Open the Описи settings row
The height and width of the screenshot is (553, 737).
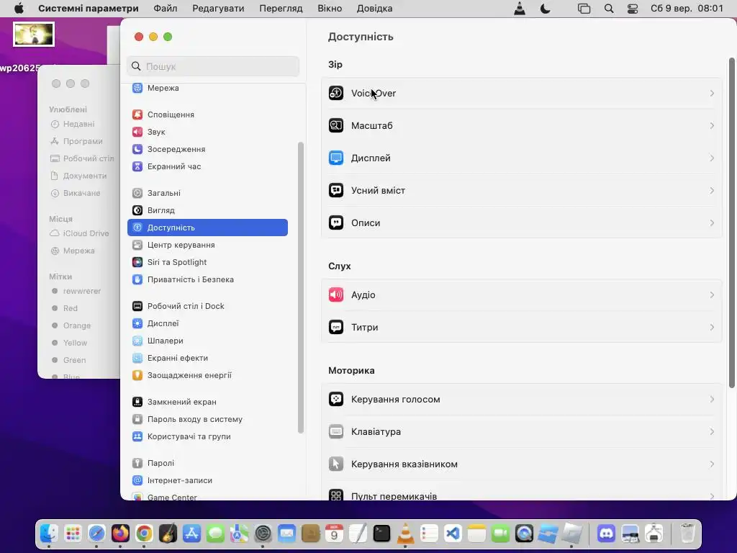click(522, 223)
